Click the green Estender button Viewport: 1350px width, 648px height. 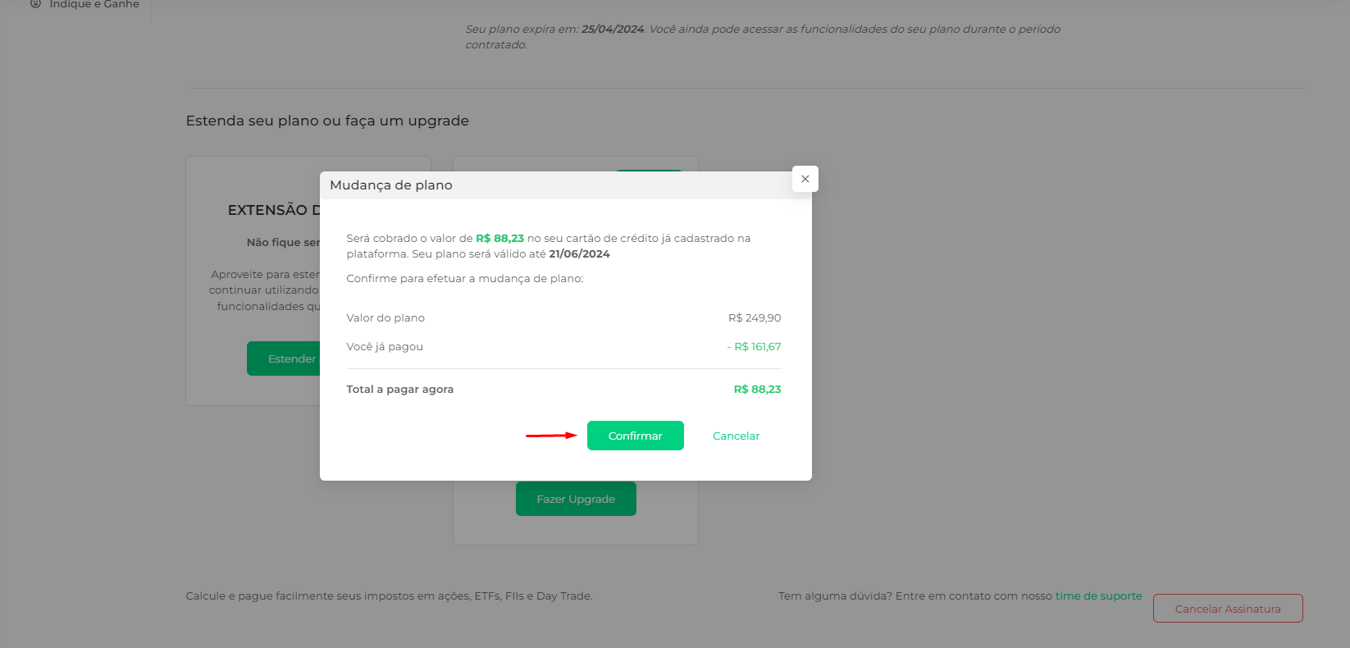(284, 358)
